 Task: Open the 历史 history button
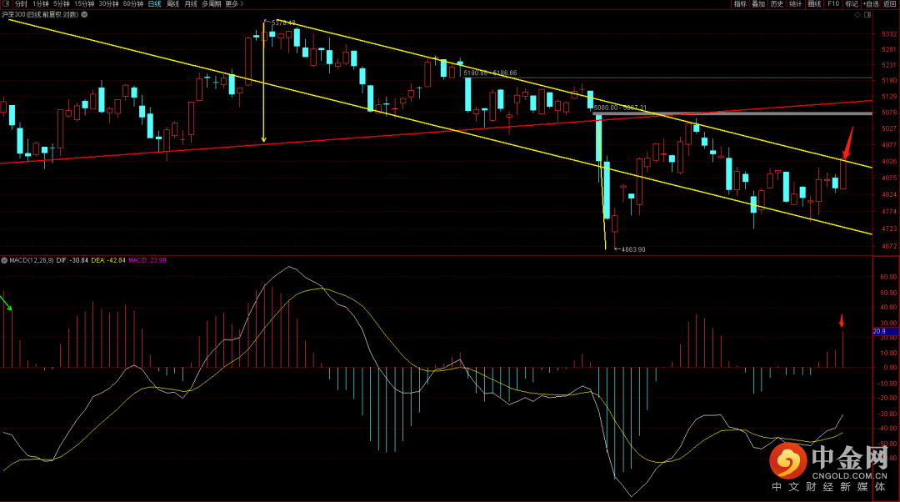pyautogui.click(x=777, y=3)
